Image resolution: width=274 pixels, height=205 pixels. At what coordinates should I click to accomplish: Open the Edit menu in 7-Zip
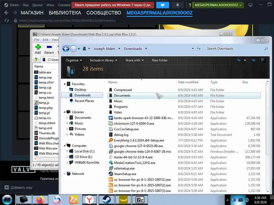click(45, 40)
